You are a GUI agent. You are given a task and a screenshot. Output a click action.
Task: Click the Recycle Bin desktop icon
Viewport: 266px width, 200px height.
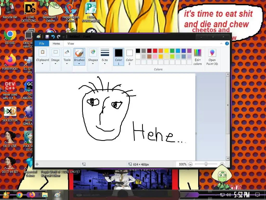[x=10, y=10]
